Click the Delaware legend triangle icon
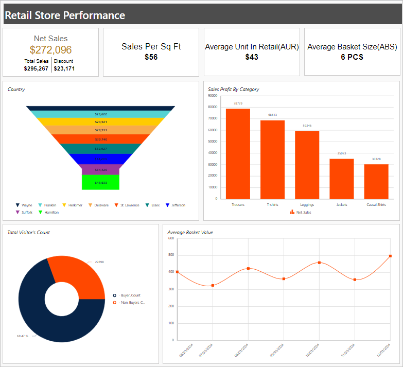Image resolution: width=403 pixels, height=367 pixels. tap(90, 205)
